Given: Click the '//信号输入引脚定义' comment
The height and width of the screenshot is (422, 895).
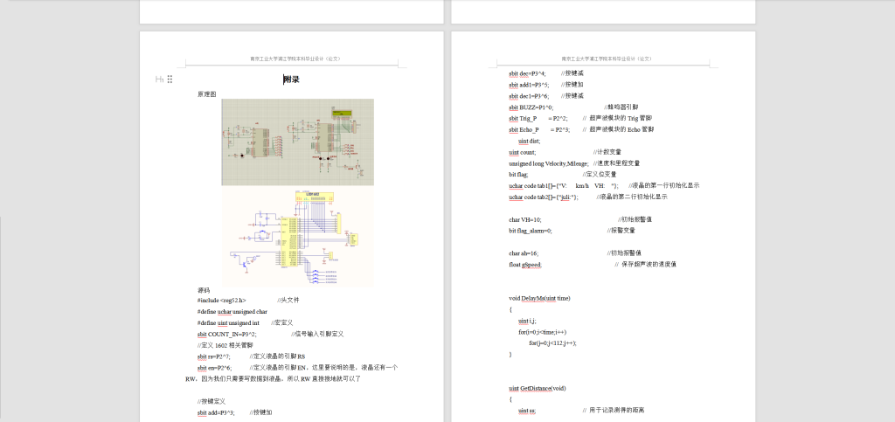Looking at the screenshot, I should (317, 334).
